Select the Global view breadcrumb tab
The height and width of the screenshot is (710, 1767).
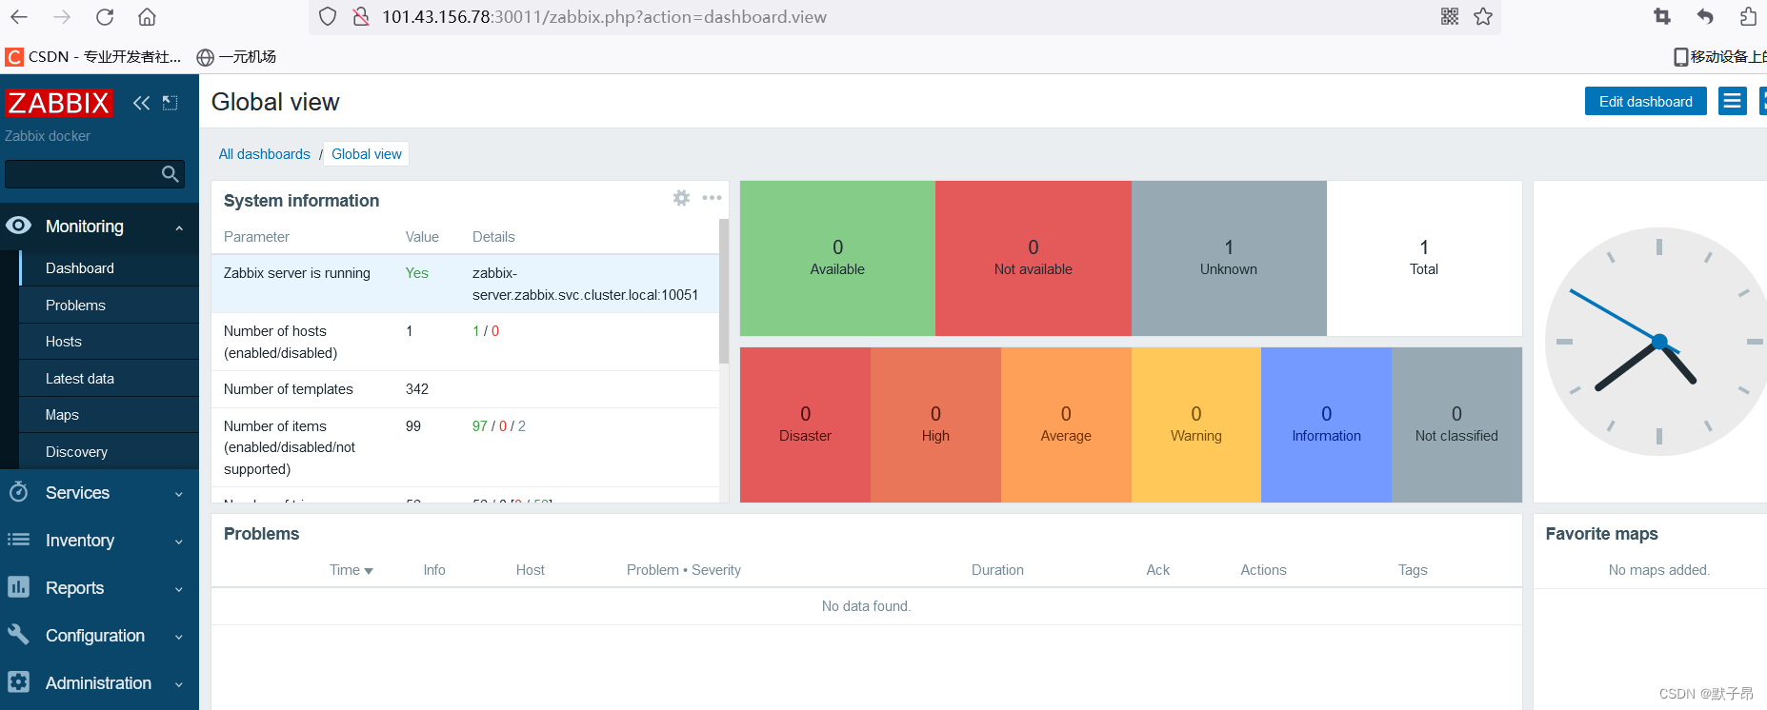click(367, 154)
